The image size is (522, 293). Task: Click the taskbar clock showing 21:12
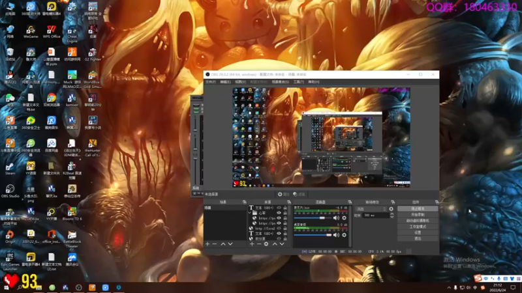pos(498,287)
